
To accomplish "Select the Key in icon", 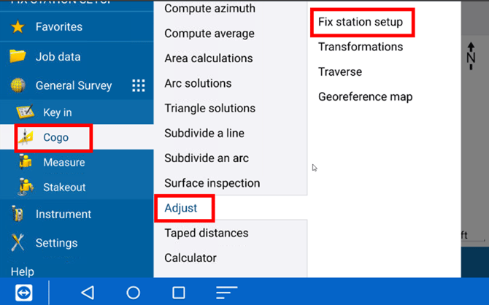I will pos(26,112).
